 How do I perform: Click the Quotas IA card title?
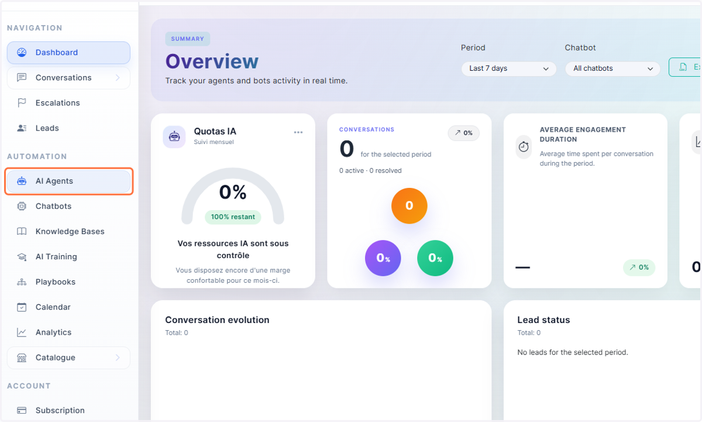pyautogui.click(x=215, y=131)
